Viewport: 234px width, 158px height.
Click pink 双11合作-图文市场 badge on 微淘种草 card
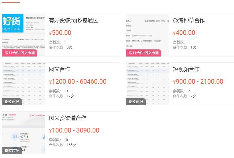pos(144,53)
